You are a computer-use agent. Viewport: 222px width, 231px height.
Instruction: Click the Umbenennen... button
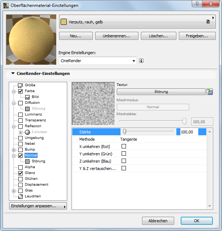(116, 36)
